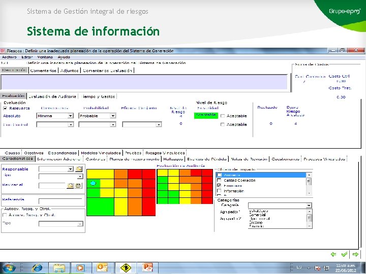Open Outlook from the taskbar
Viewport: 366px width, 274px height.
point(102,268)
